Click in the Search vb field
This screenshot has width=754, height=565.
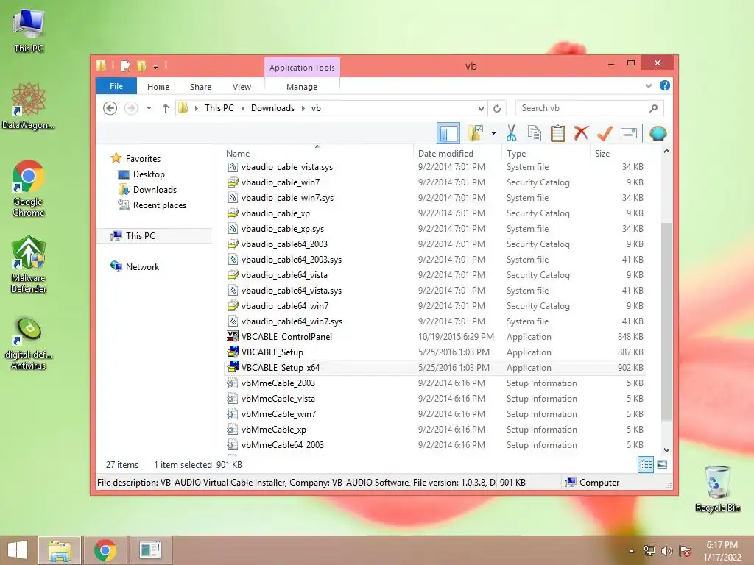coord(590,108)
